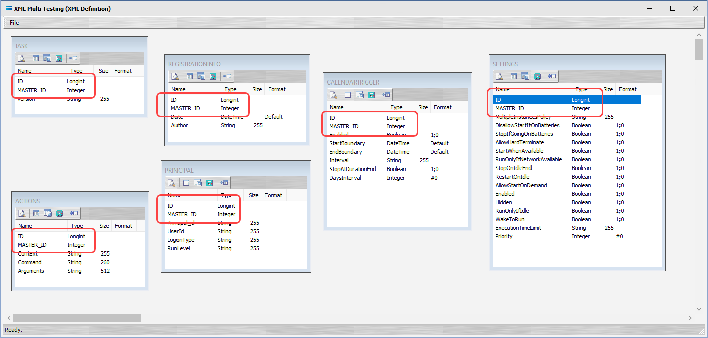Click the single-table grid icon in PRINCIPAL panel
The width and height of the screenshot is (708, 338).
186,183
